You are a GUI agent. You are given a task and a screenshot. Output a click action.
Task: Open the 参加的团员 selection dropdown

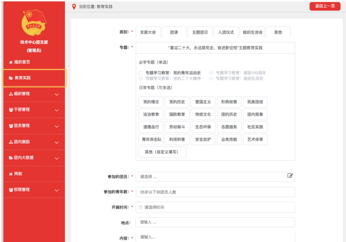tap(215, 176)
